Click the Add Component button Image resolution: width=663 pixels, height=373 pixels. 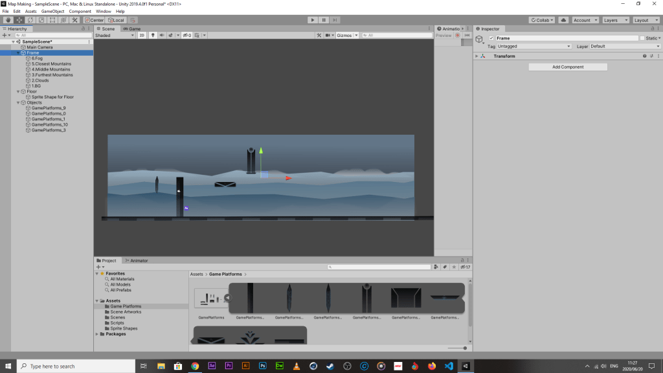coord(568,67)
